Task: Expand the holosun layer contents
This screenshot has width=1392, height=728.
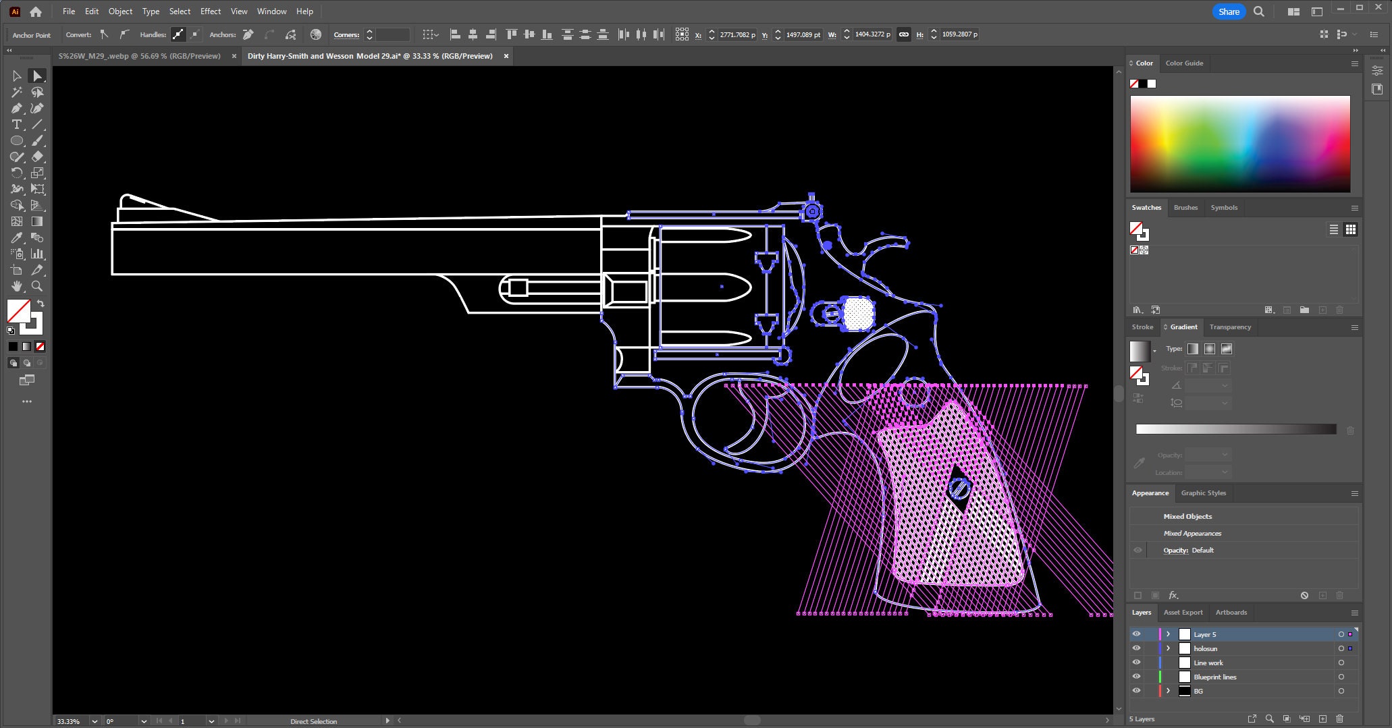Action: pos(1168,648)
